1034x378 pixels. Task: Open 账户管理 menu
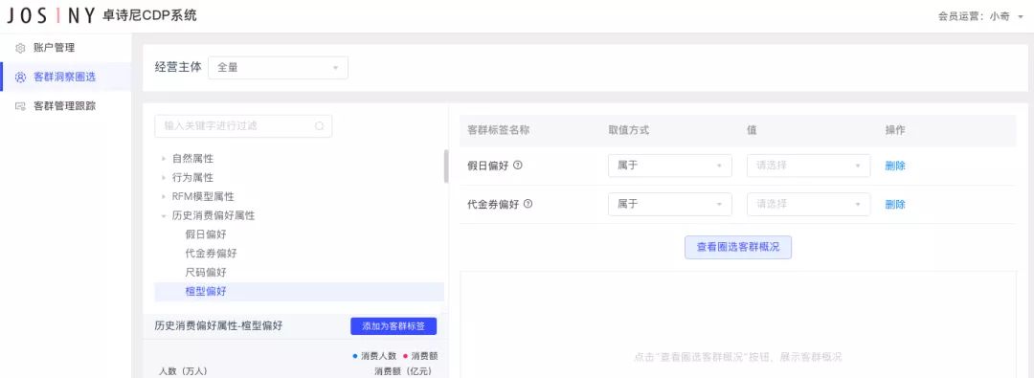[66, 48]
